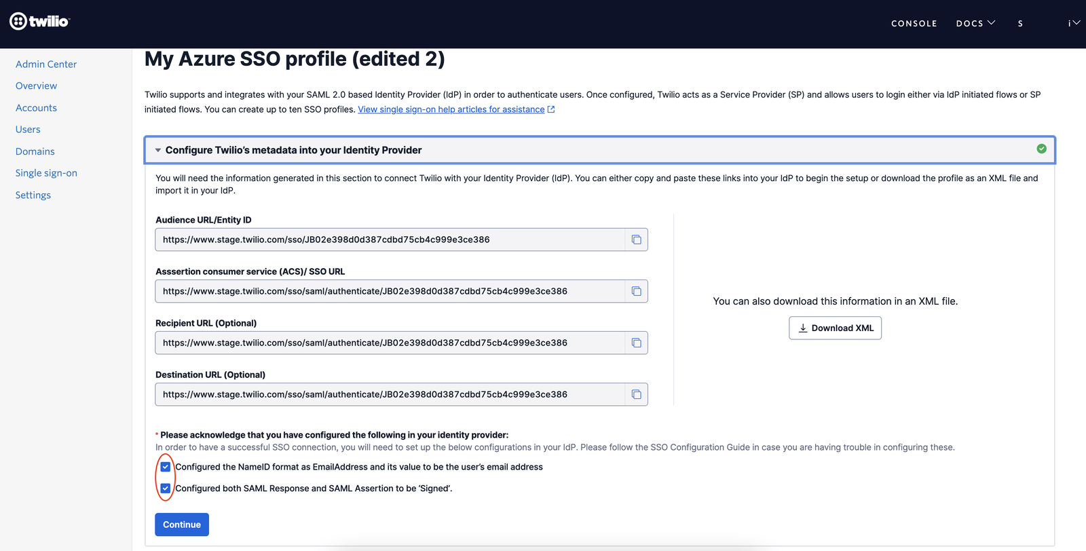Go to Admin Center in the sidebar
This screenshot has width=1086, height=551.
click(x=45, y=64)
